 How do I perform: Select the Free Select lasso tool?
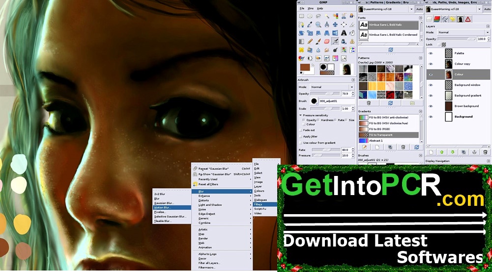pos(318,16)
